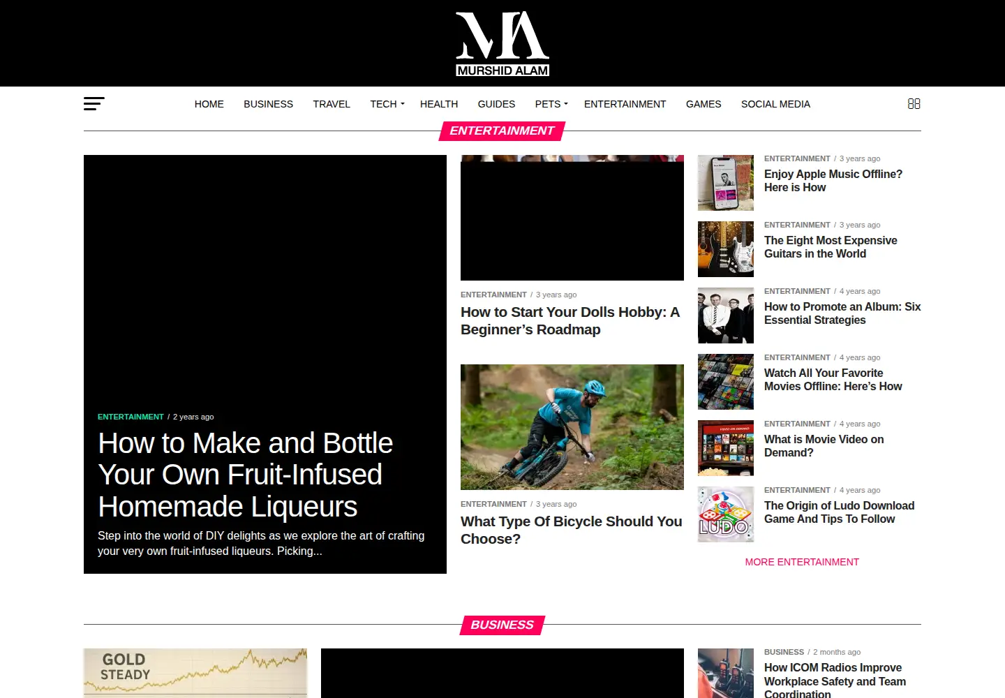The image size is (1005, 698).
Task: Click Entertainment category above Bicycle title
Action: pyautogui.click(x=493, y=504)
